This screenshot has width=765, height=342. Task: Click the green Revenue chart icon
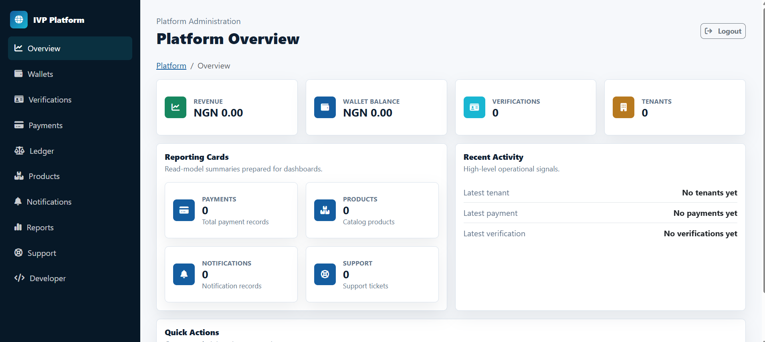coord(176,107)
